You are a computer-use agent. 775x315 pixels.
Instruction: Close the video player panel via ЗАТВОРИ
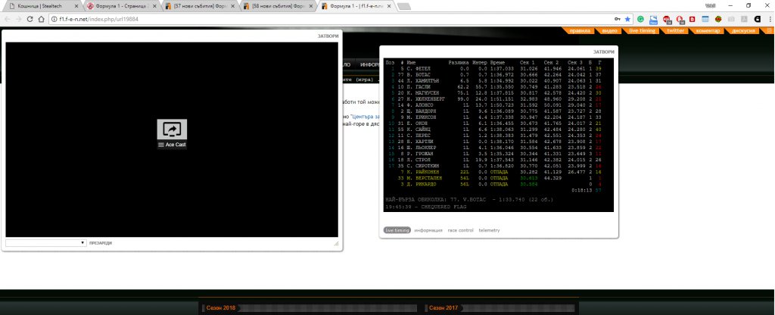pos(328,36)
